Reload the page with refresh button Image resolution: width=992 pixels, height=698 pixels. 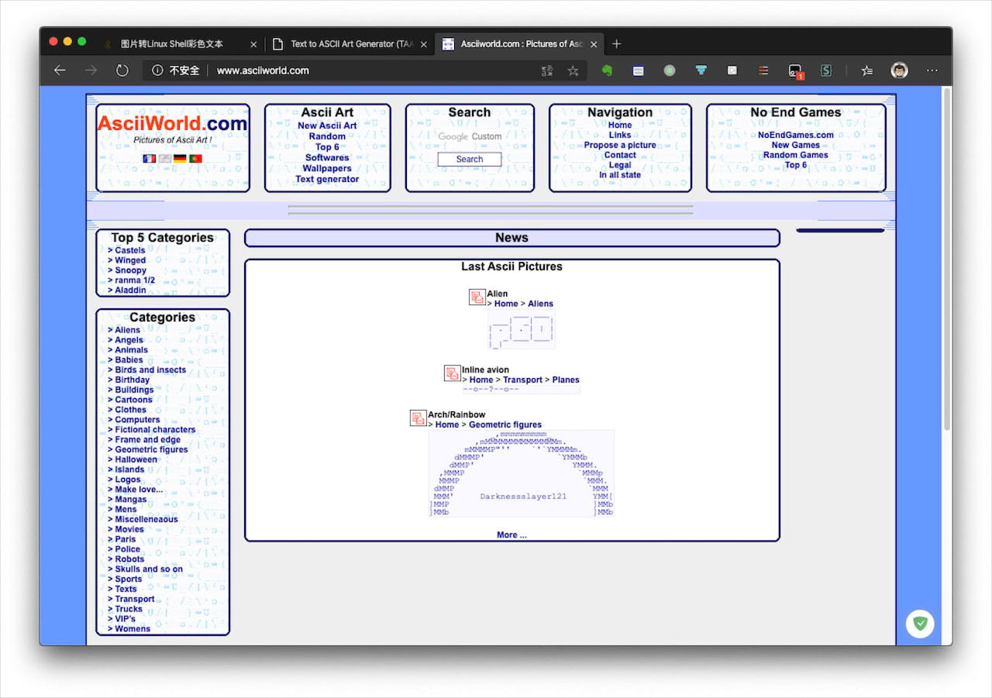pos(122,70)
